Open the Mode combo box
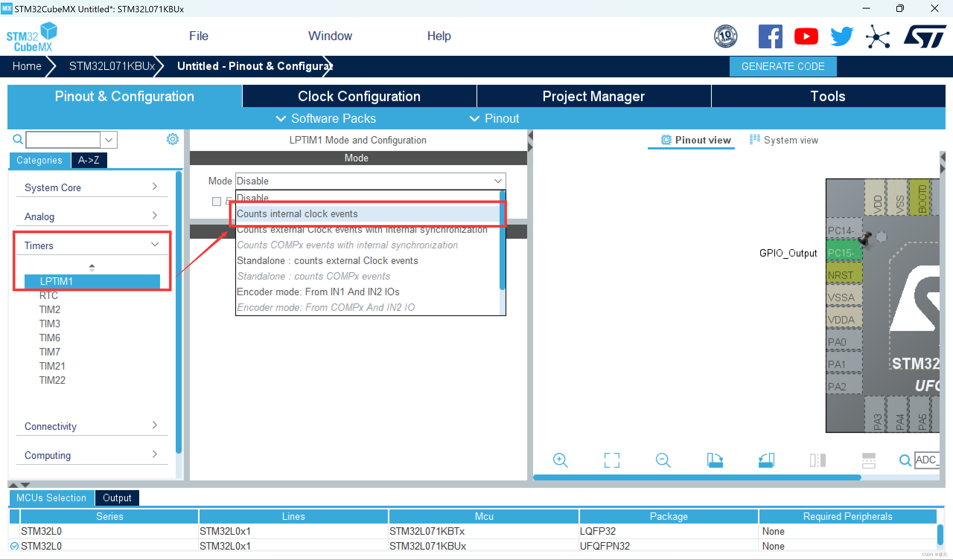The height and width of the screenshot is (560, 953). pos(370,181)
